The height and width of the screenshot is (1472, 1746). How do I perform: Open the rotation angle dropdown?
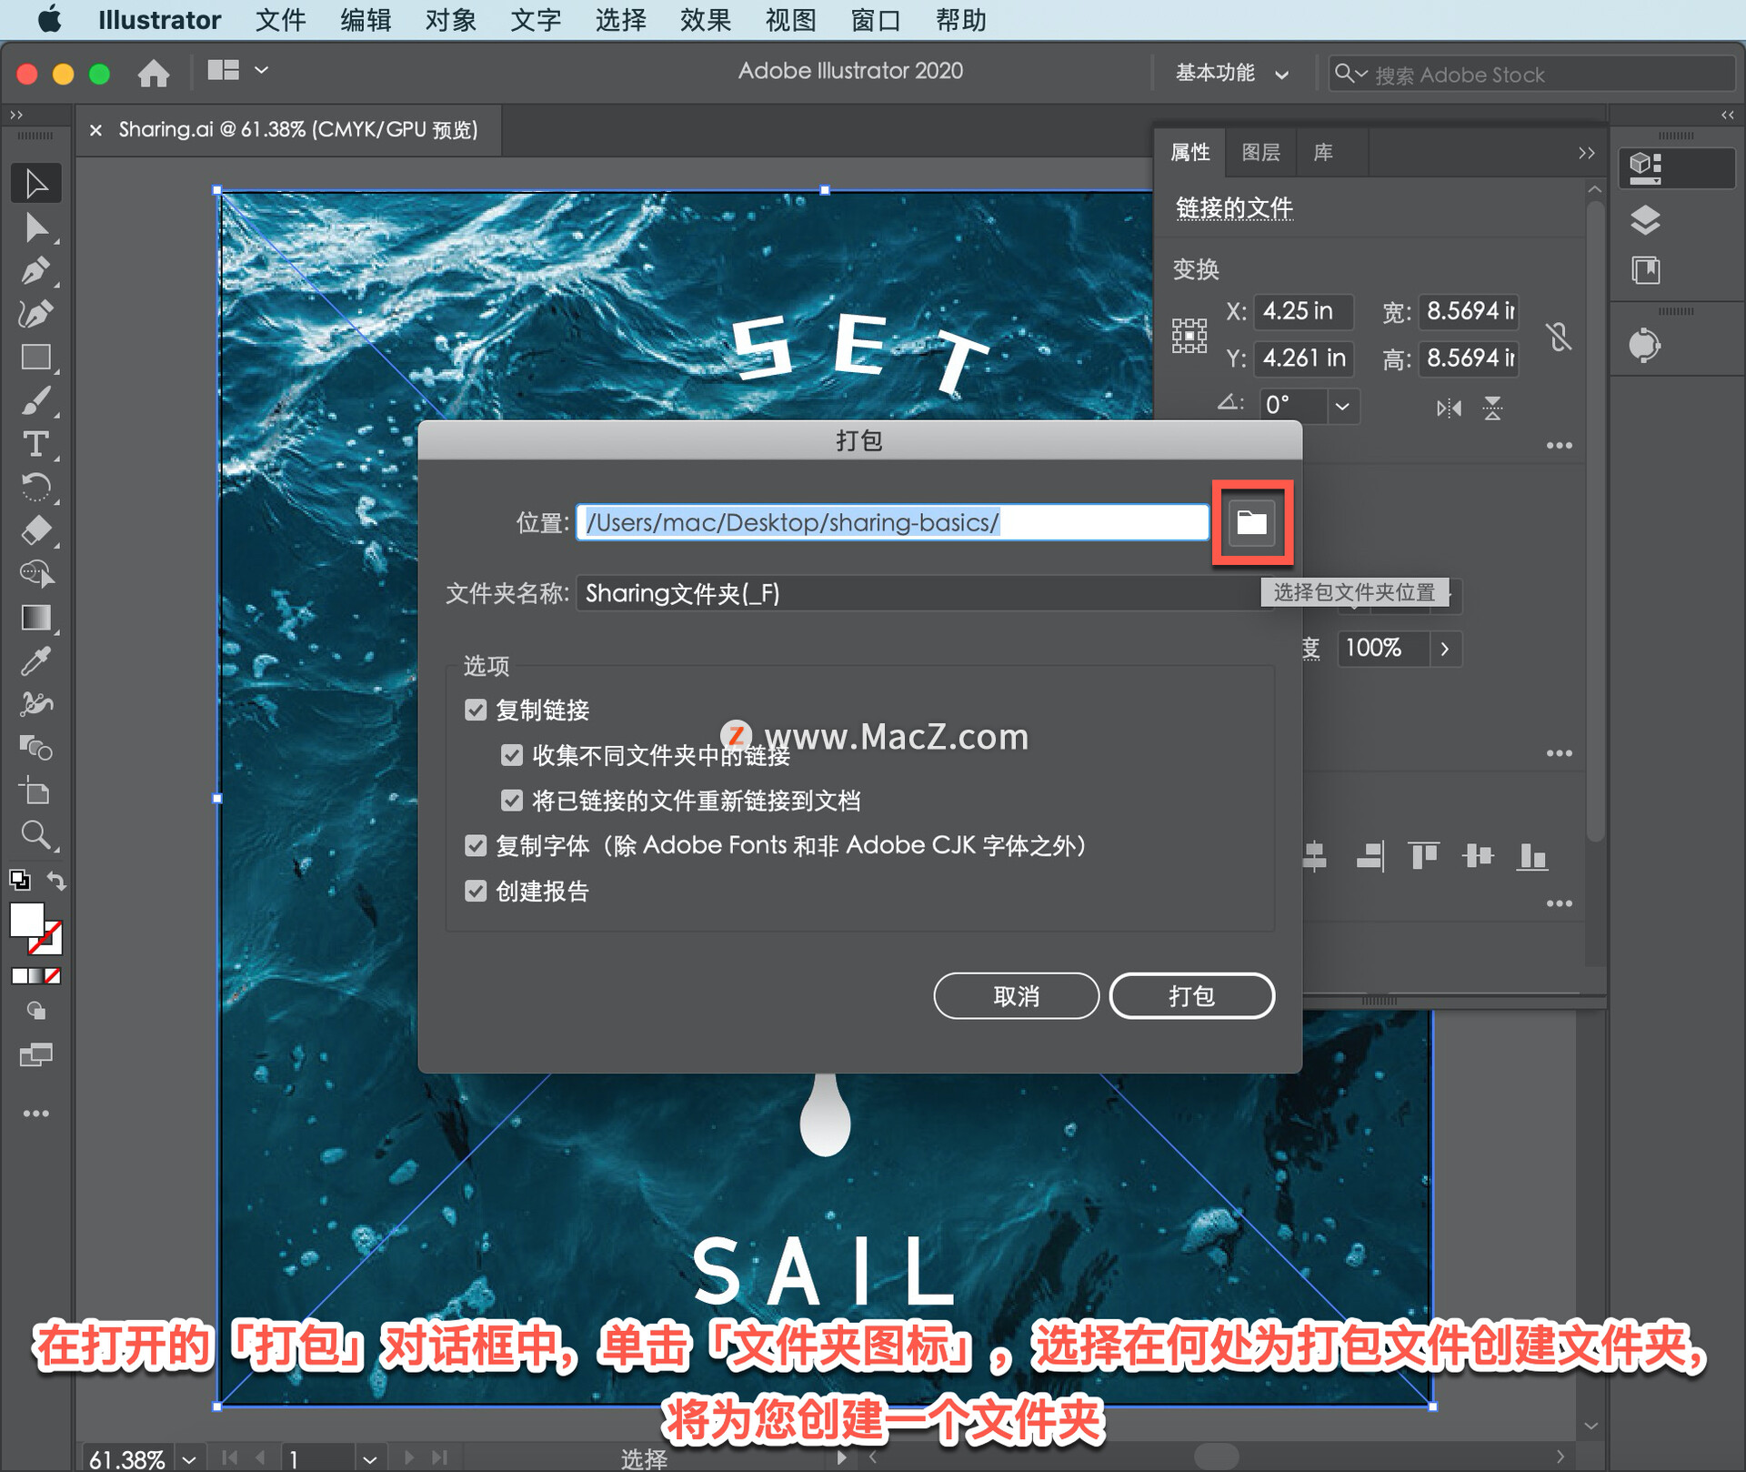click(x=1342, y=406)
